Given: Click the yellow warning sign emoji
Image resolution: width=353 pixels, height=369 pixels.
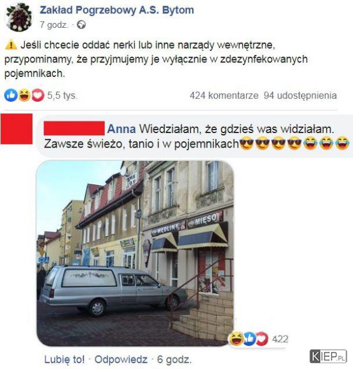Looking at the screenshot, I should pyautogui.click(x=11, y=45).
